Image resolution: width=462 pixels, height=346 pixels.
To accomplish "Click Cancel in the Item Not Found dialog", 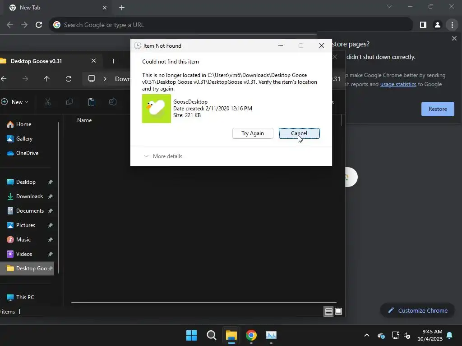I will [x=299, y=133].
